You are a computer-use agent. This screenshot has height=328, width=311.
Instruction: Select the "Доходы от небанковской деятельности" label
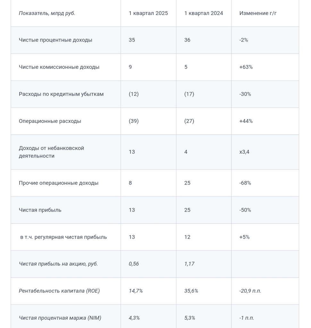click(x=51, y=152)
